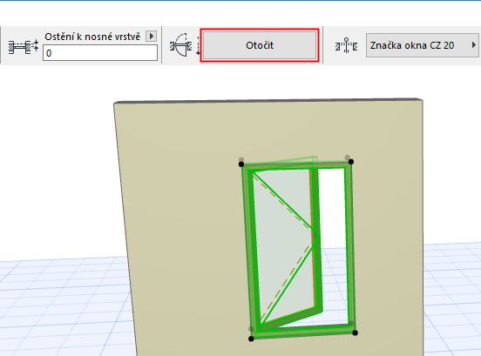This screenshot has width=481, height=356.
Task: Expand the Ostění k nosné vrstvě arrow
Action: (151, 37)
